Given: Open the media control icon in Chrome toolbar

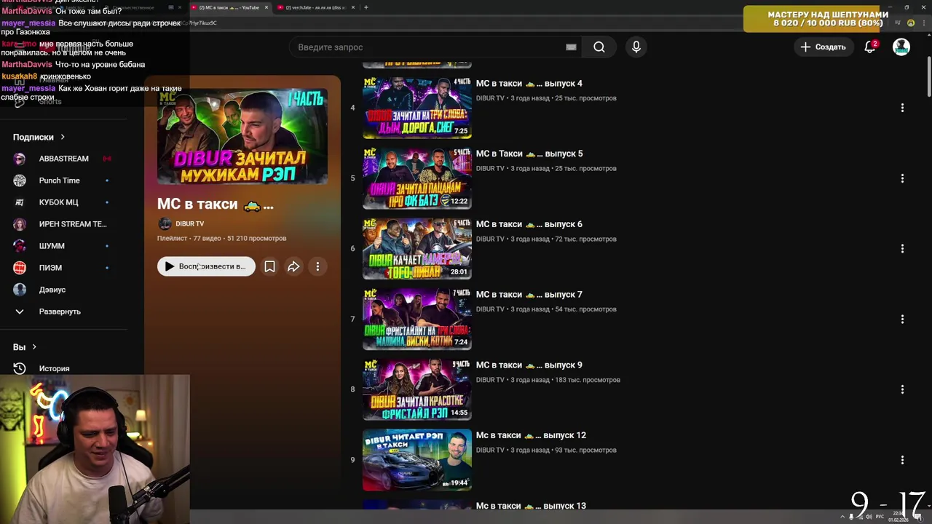Looking at the screenshot, I should pyautogui.click(x=897, y=23).
